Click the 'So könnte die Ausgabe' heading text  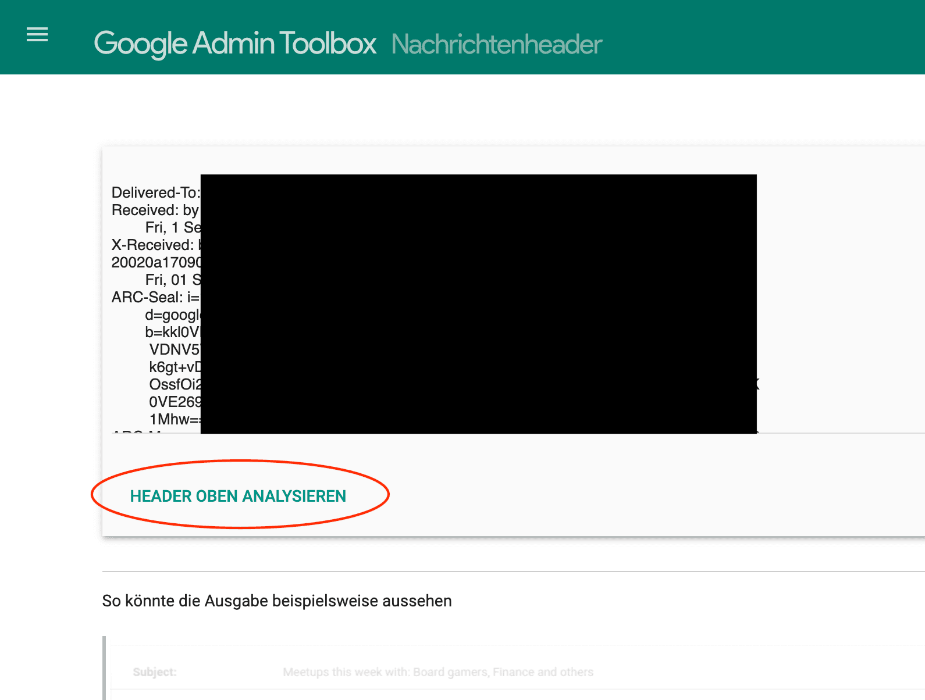click(277, 601)
